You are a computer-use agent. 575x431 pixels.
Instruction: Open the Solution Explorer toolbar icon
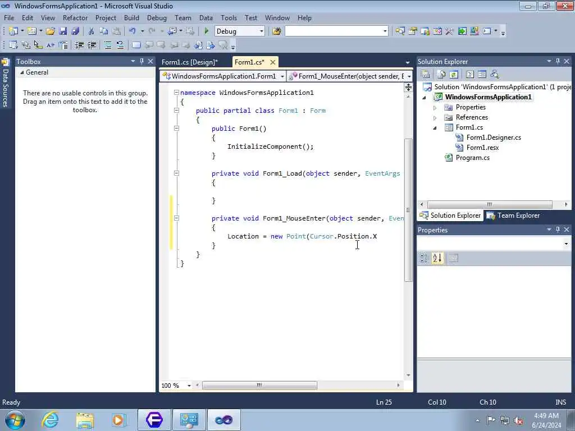[x=400, y=31]
